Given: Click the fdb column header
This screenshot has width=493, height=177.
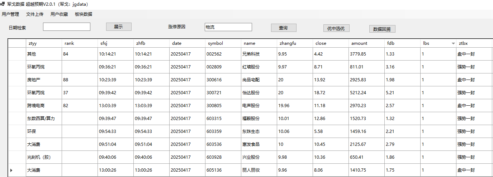Looking at the screenshot, I should tap(402, 43).
